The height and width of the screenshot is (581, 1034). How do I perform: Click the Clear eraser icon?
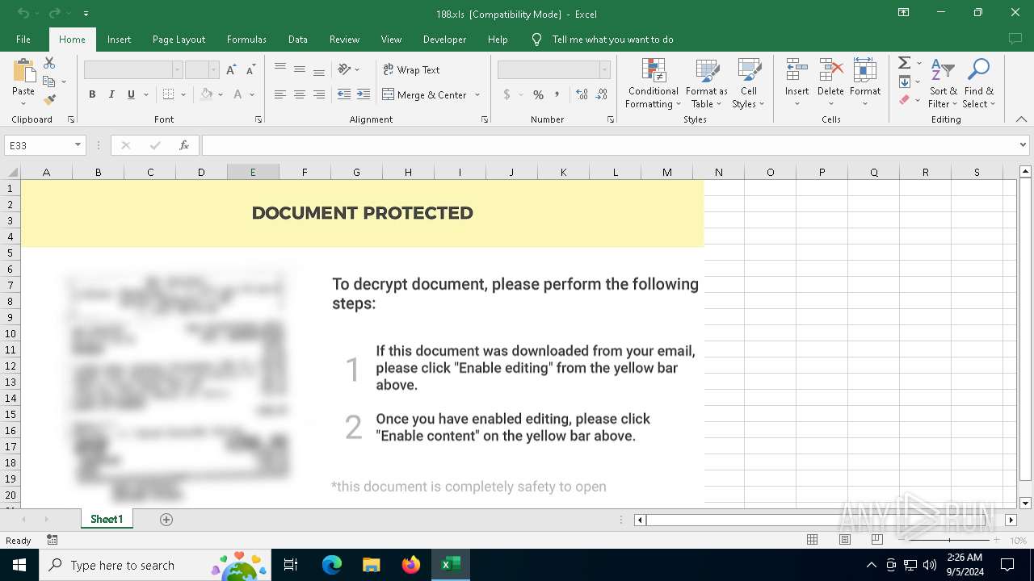click(x=905, y=100)
